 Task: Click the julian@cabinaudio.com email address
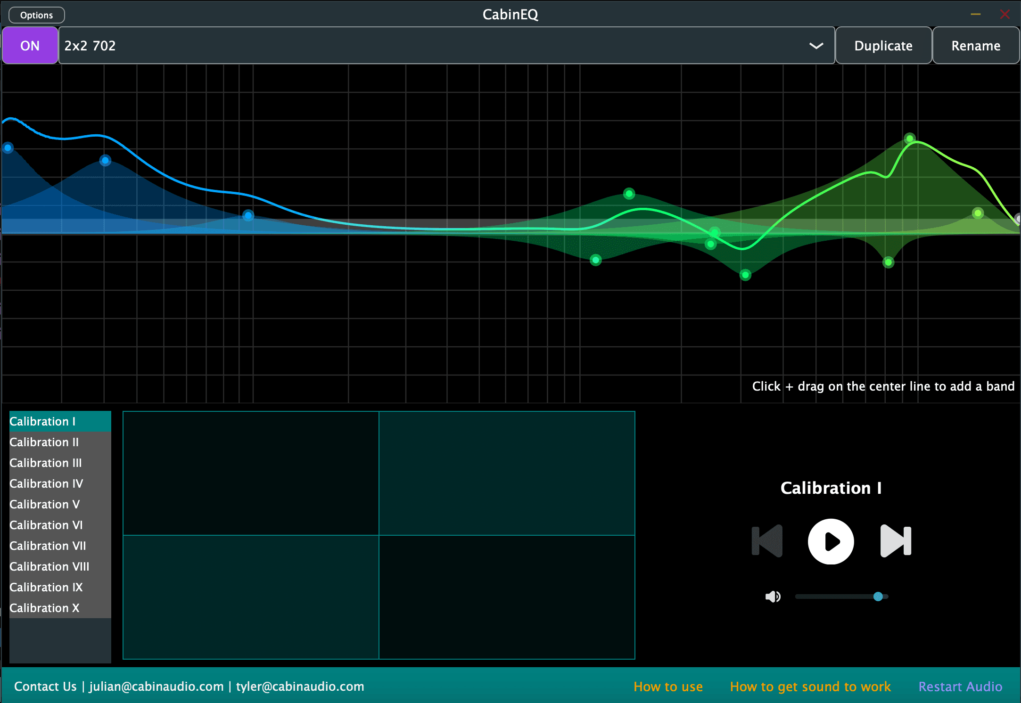click(156, 687)
